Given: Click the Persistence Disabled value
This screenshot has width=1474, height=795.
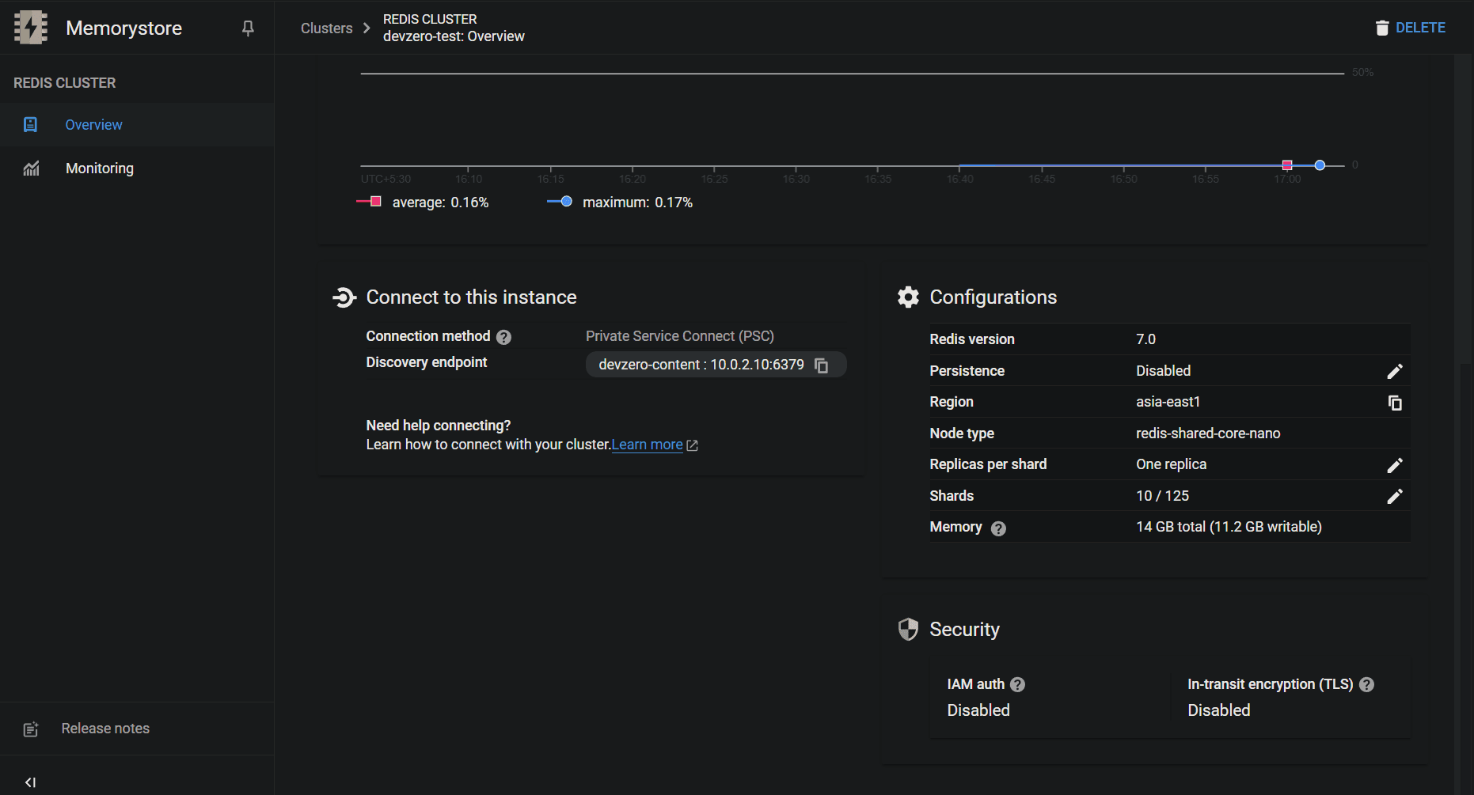Looking at the screenshot, I should 1163,371.
